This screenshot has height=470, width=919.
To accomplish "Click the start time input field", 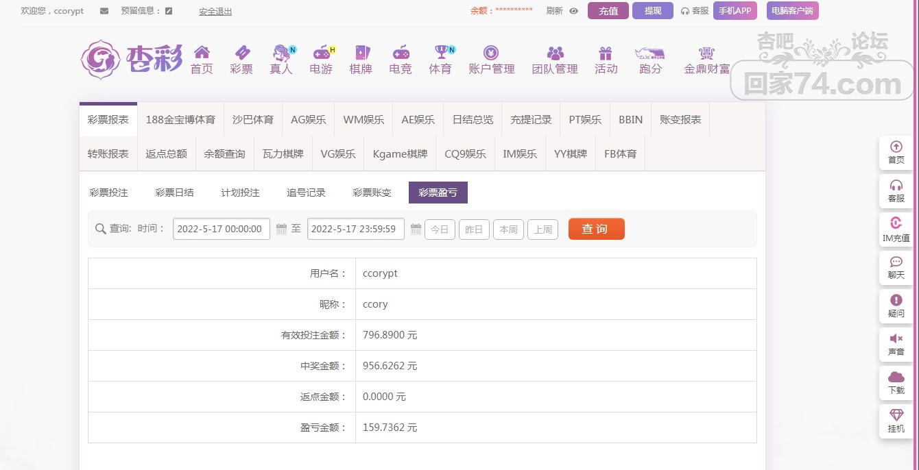I will tap(221, 229).
